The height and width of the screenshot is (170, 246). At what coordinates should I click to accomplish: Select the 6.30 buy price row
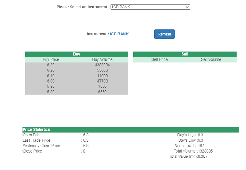click(51, 65)
